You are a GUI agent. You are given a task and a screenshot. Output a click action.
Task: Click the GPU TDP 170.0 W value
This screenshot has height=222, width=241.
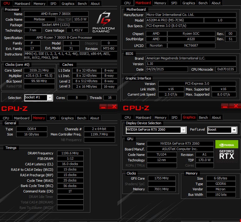point(205,160)
